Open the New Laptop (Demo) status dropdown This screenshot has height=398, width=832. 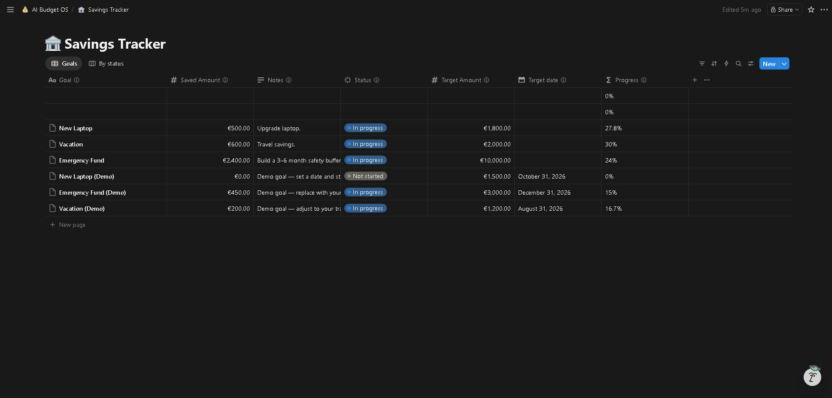coord(366,176)
